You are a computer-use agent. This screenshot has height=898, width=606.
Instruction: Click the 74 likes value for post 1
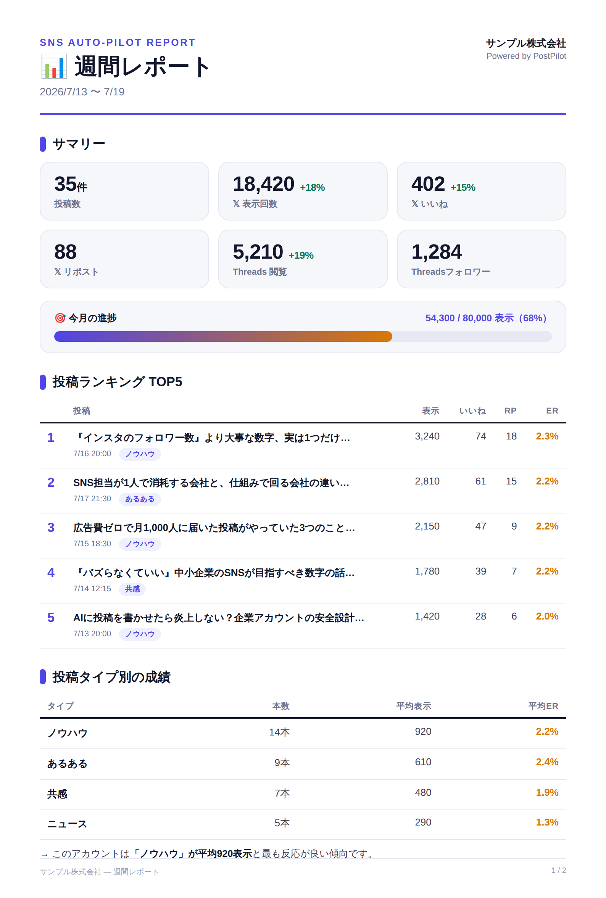(x=480, y=436)
